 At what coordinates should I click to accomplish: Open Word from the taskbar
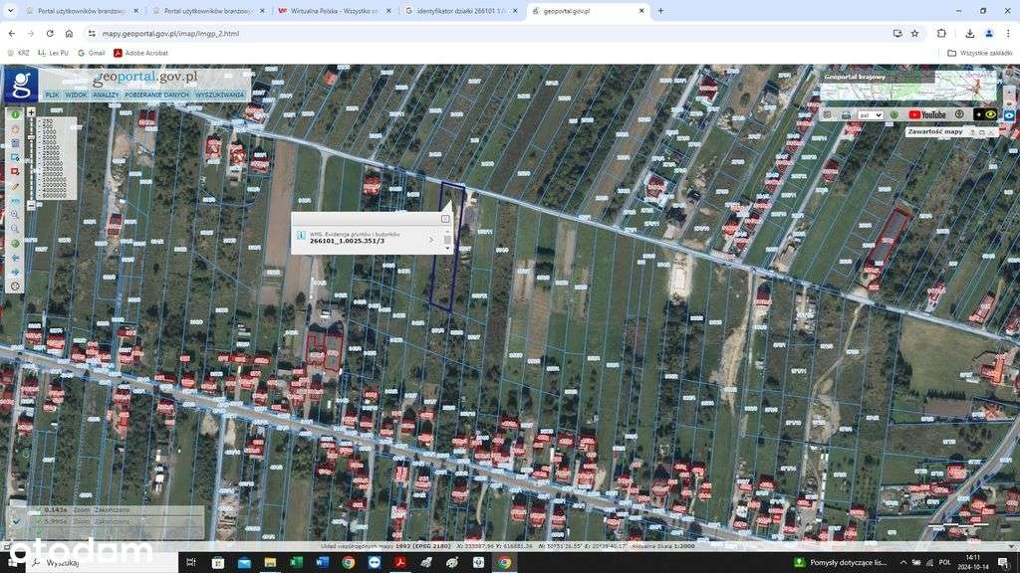coord(322,563)
